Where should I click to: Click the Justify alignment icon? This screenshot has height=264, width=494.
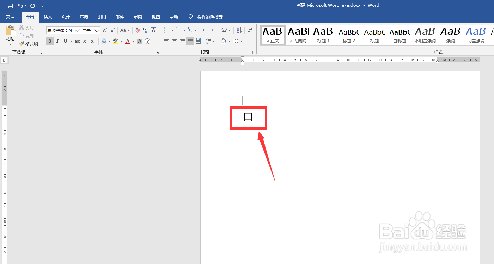[x=190, y=41]
